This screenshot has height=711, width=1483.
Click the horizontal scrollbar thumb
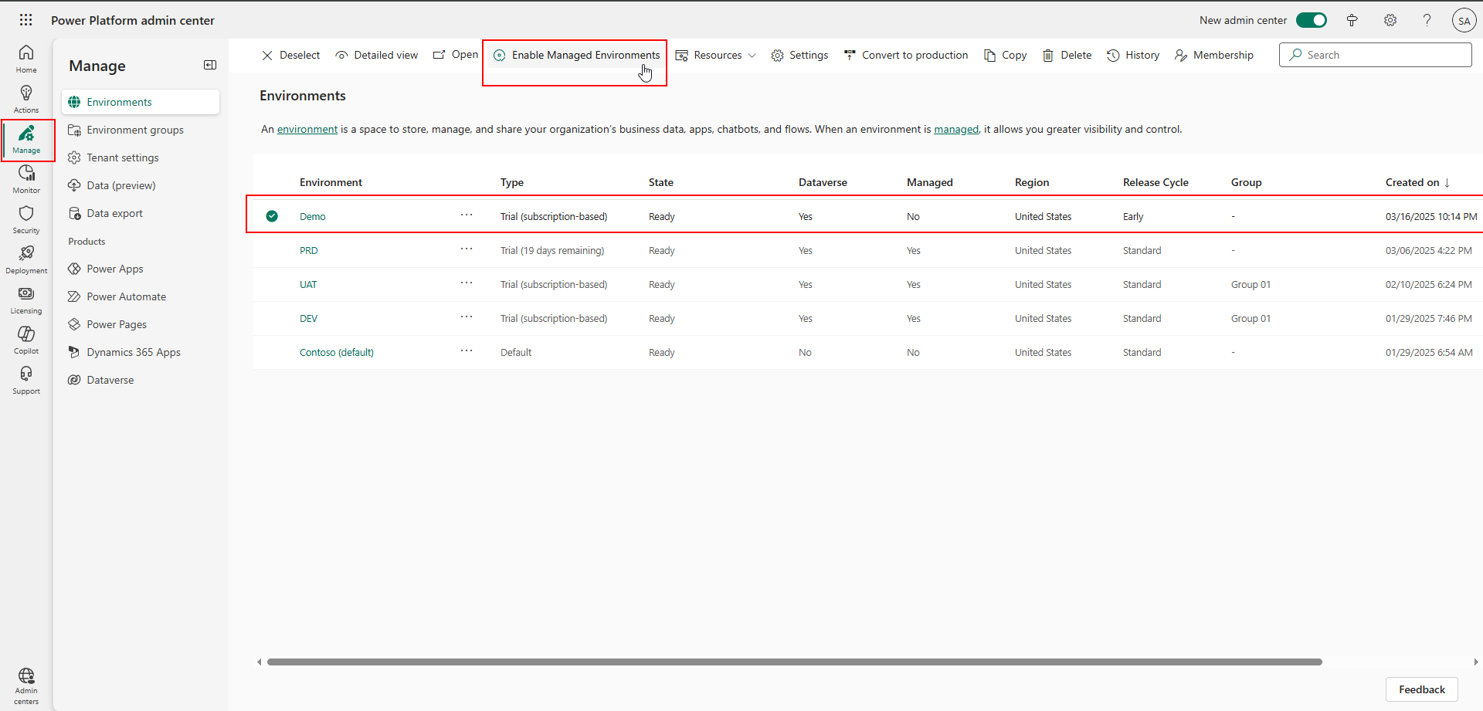795,662
